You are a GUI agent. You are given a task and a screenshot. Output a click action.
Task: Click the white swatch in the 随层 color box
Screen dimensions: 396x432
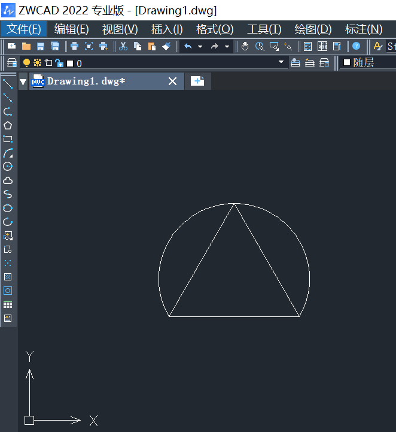[x=347, y=62]
